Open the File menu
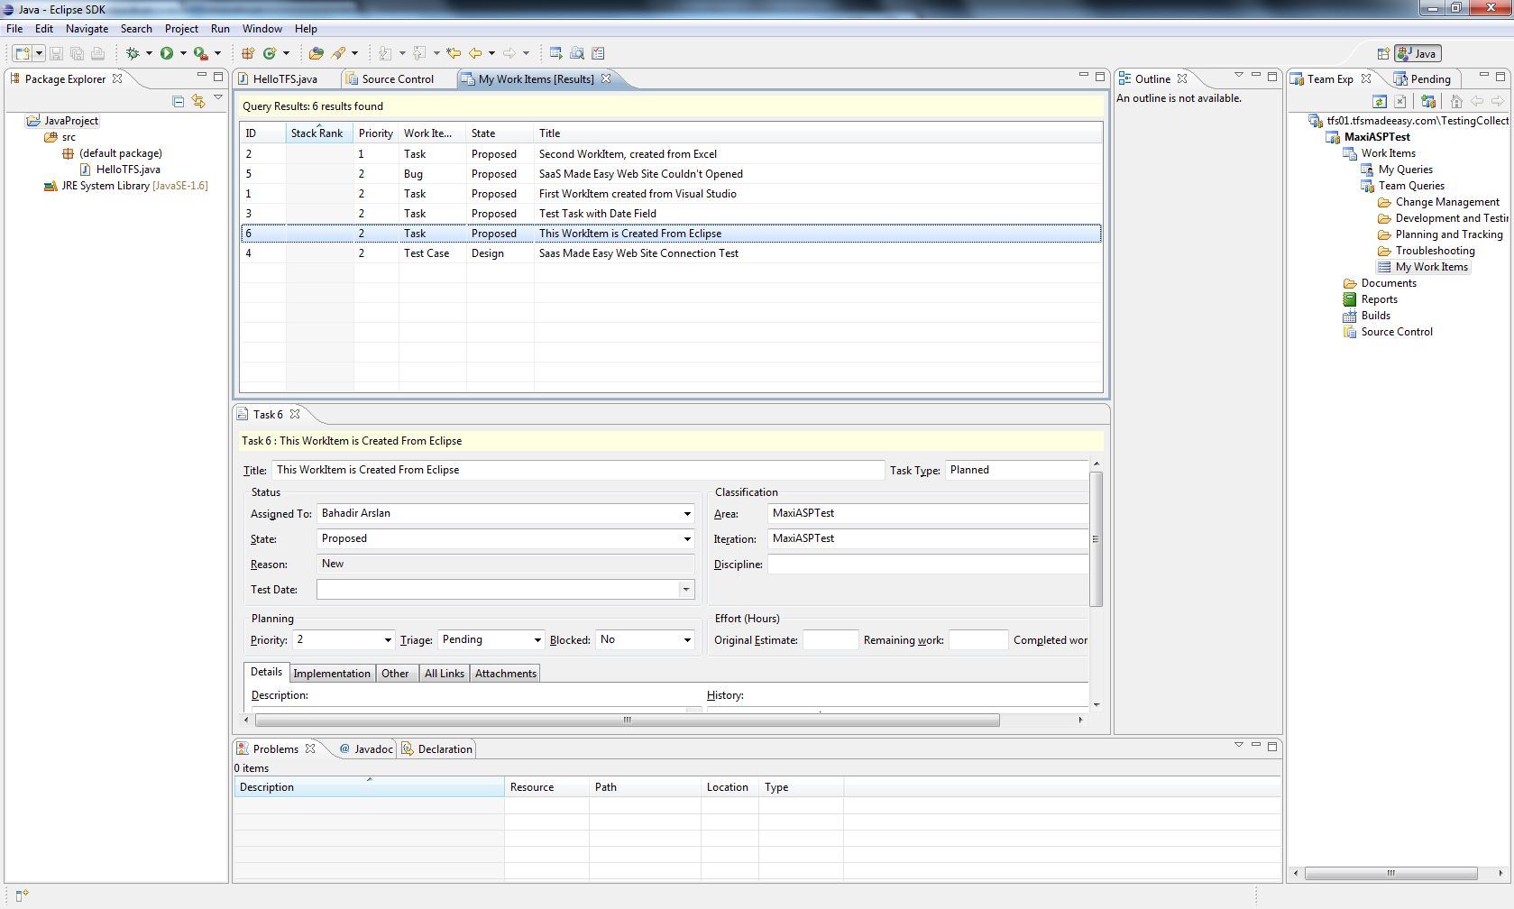Image resolution: width=1514 pixels, height=909 pixels. click(14, 29)
